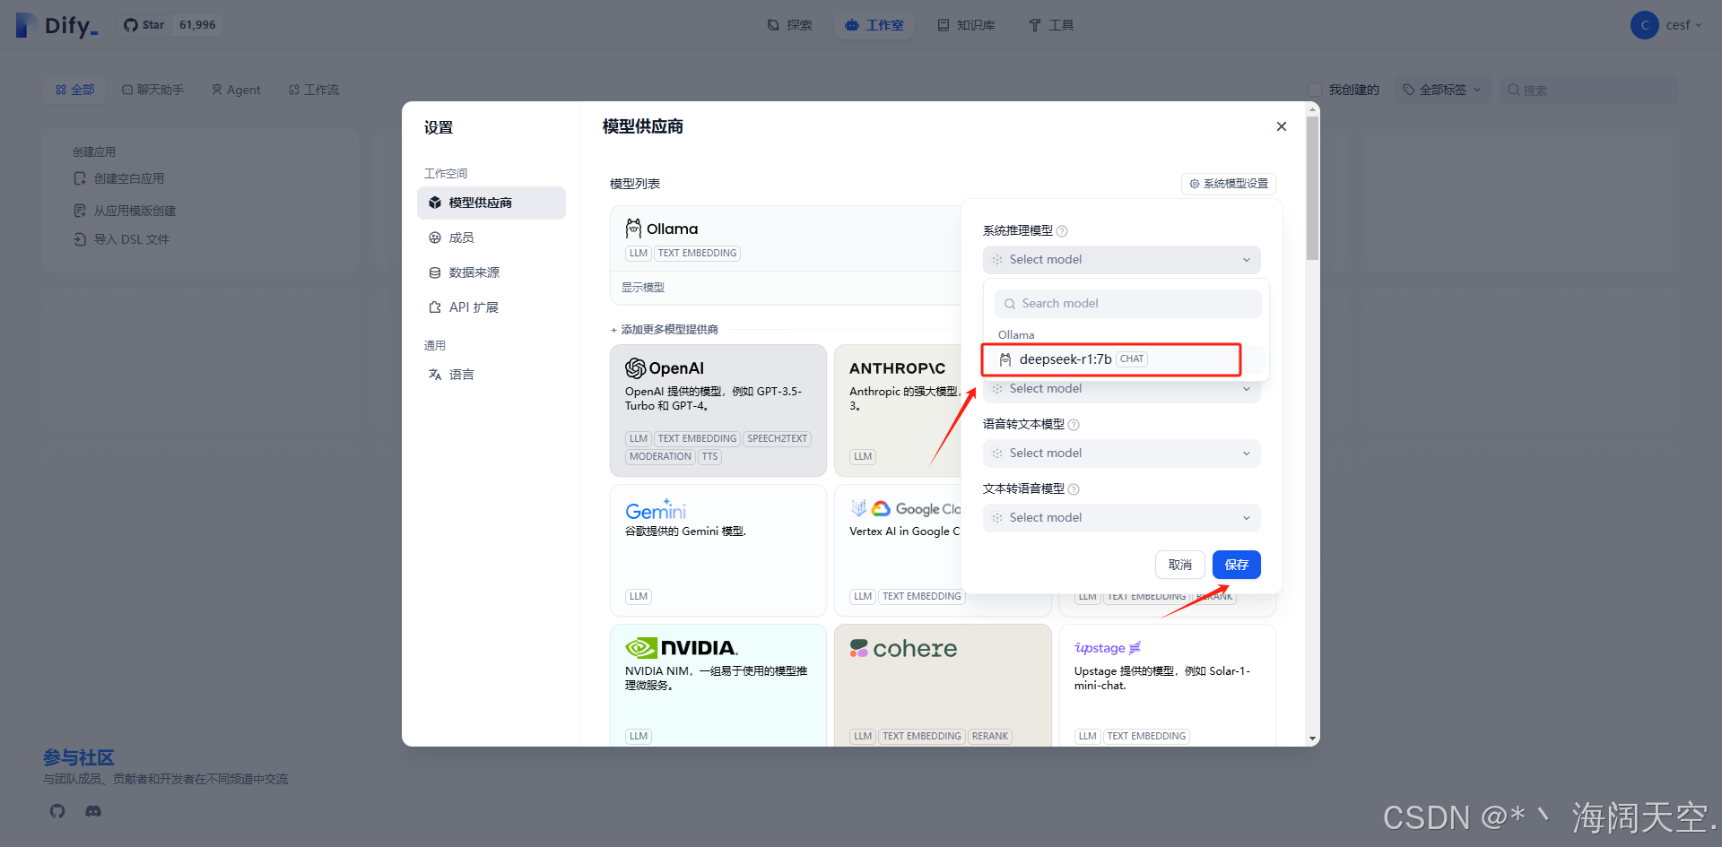Click the 系统模型设置 button
The height and width of the screenshot is (847, 1722).
tap(1229, 184)
